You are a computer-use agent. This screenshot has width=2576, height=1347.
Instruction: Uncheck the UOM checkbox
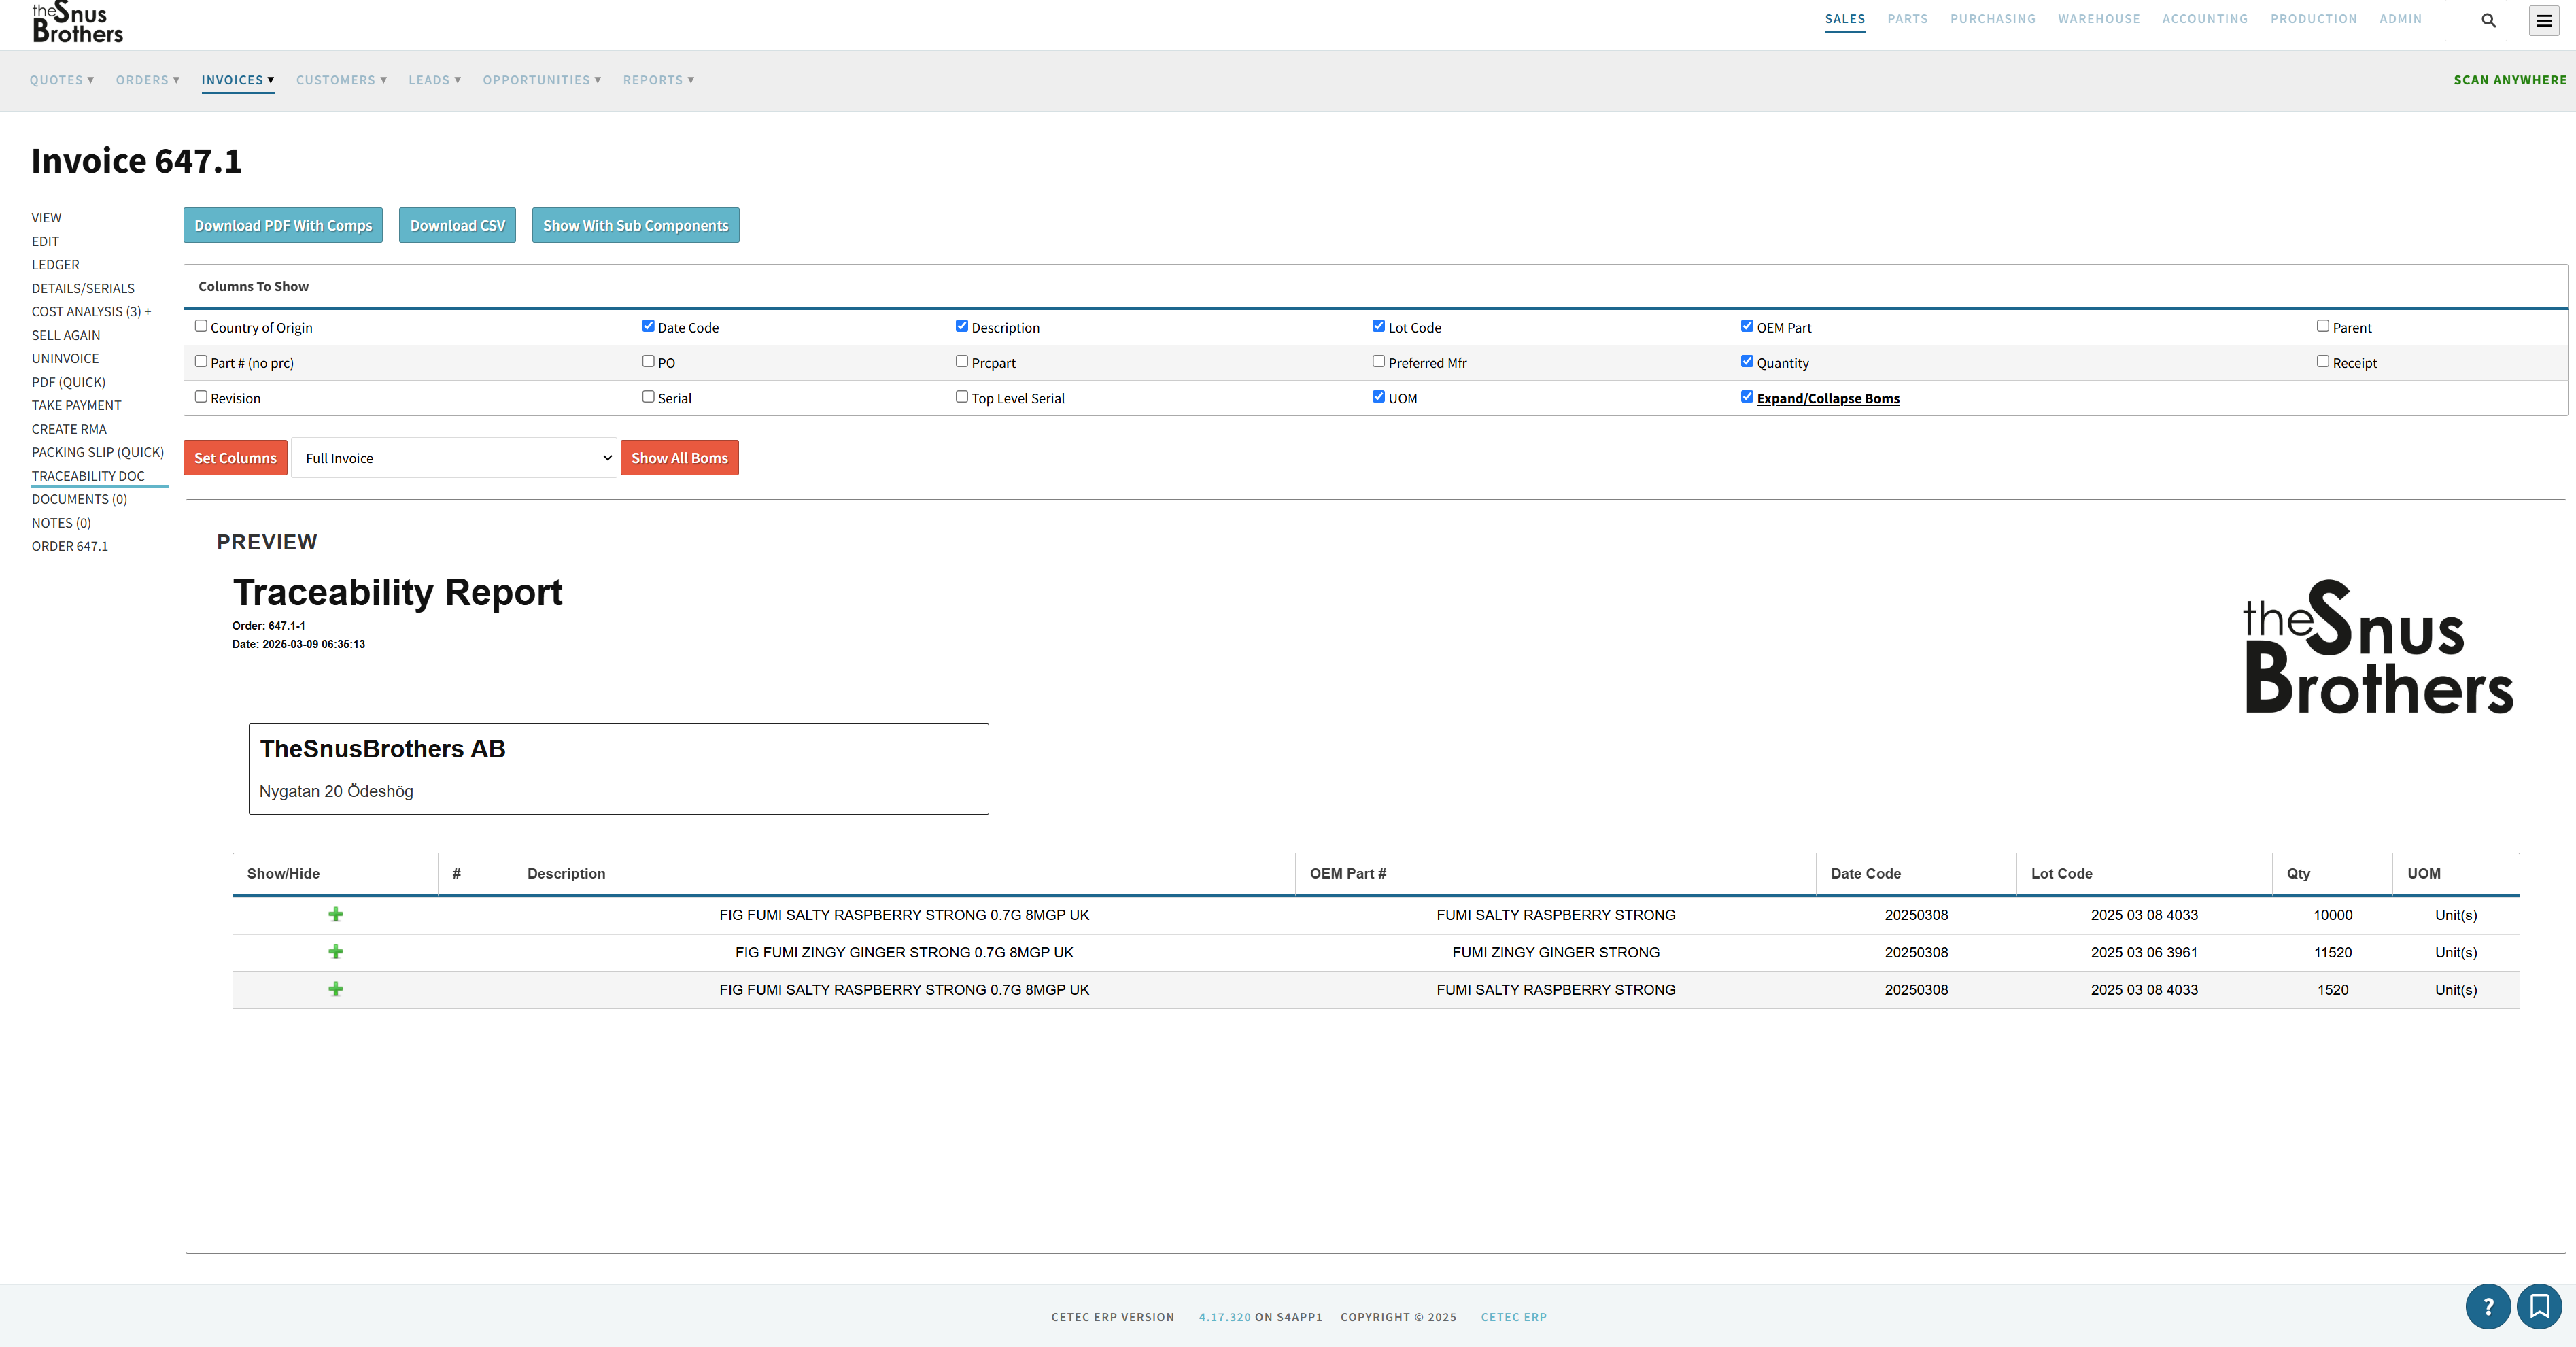point(1379,397)
